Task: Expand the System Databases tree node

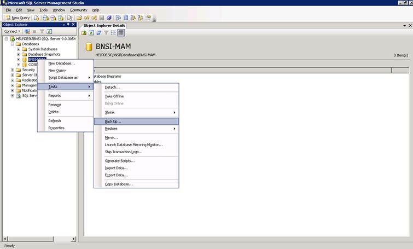Action: click(19, 49)
